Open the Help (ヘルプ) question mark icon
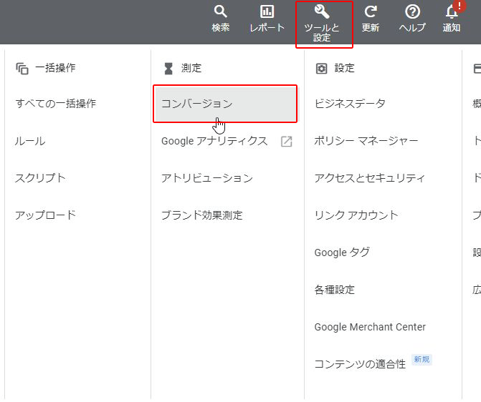 tap(412, 12)
